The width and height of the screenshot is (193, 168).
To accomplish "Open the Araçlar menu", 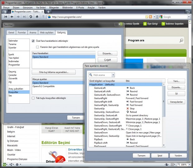I will (x=91, y=7).
